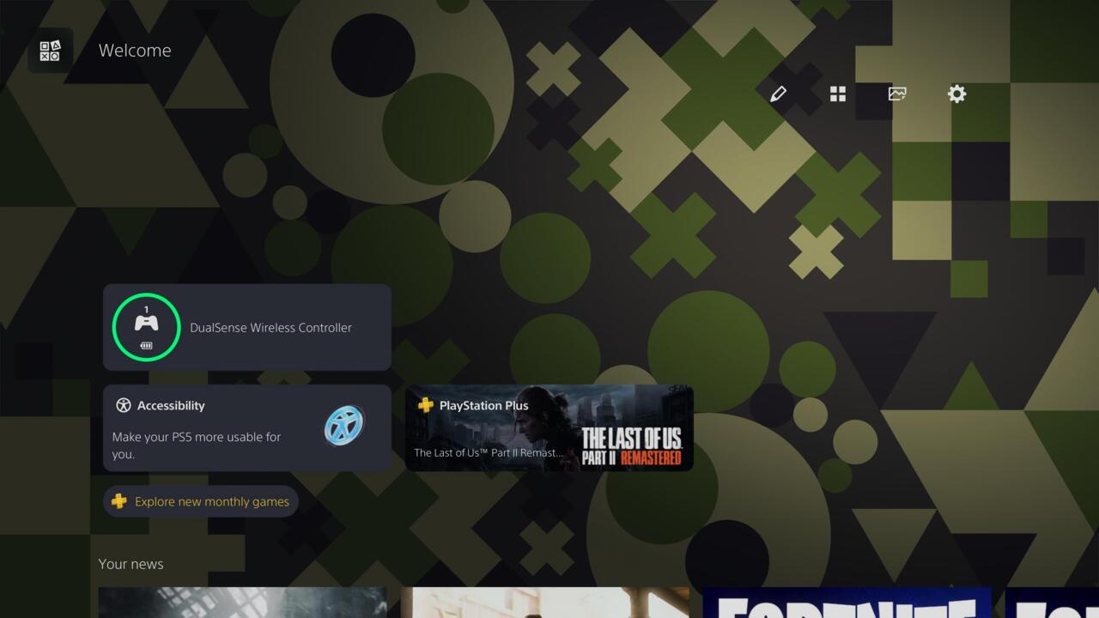Viewport: 1099px width, 618px height.
Task: Select the PlayStation Plus widget title
Action: (x=483, y=405)
